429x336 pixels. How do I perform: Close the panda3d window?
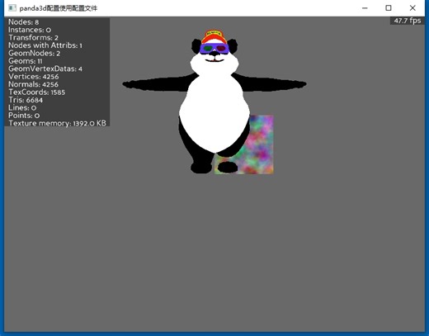click(x=412, y=8)
